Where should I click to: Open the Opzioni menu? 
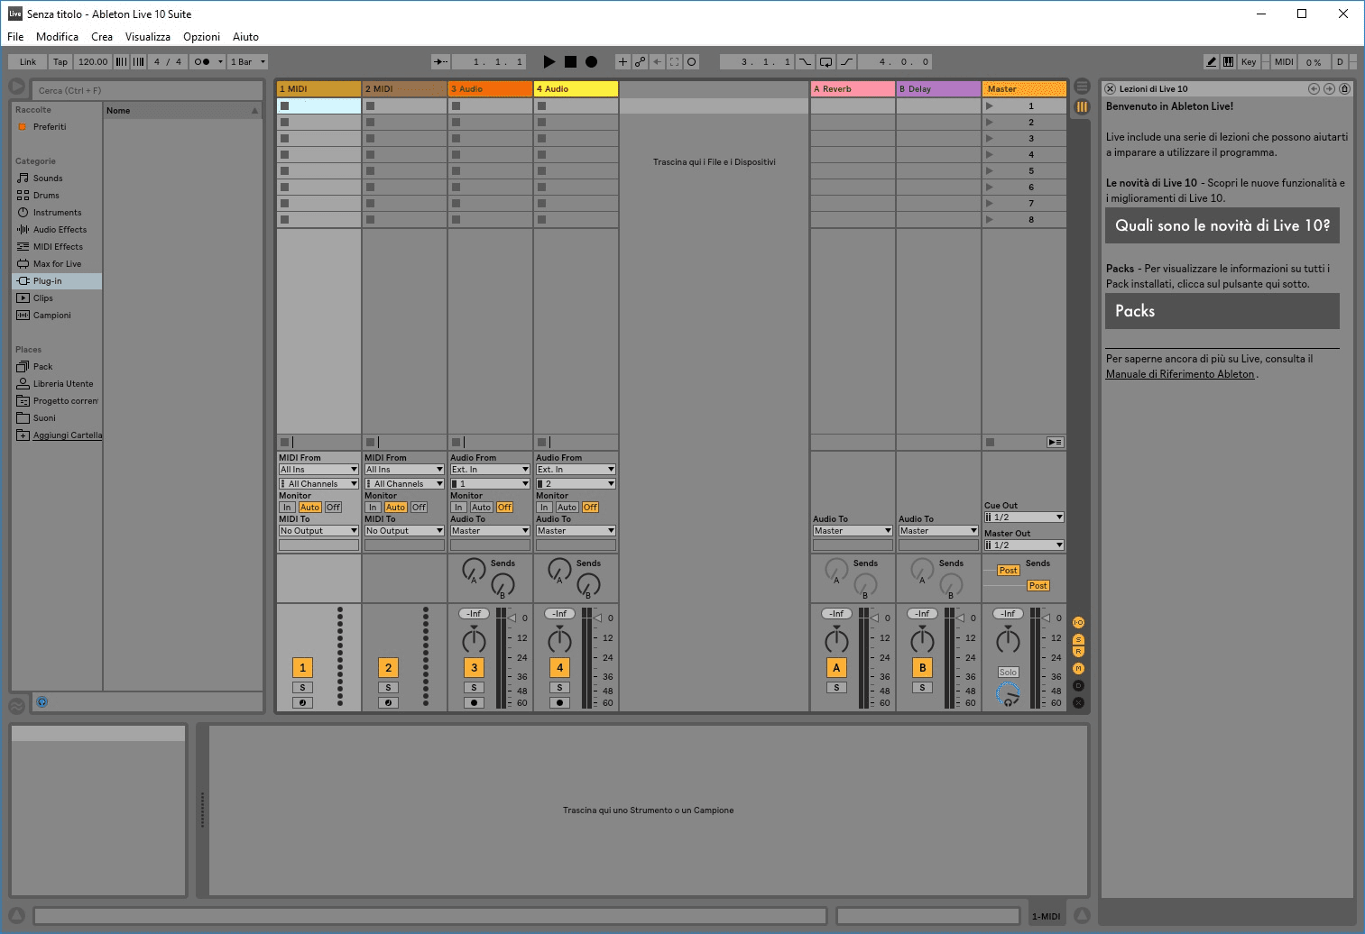tap(201, 37)
